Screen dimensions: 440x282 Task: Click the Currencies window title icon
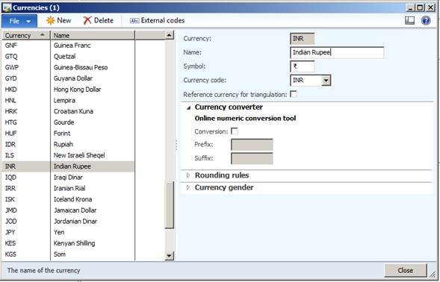(7, 7)
